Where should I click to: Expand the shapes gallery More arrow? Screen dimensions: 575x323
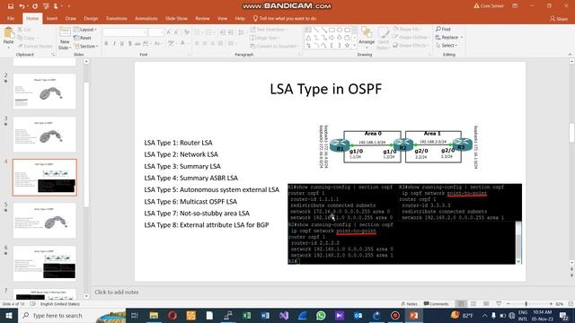(x=354, y=46)
